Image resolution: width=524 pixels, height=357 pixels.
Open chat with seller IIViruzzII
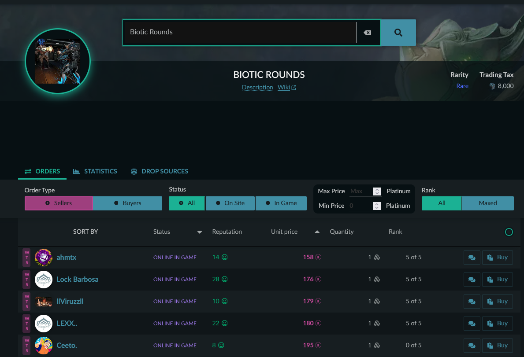point(472,302)
